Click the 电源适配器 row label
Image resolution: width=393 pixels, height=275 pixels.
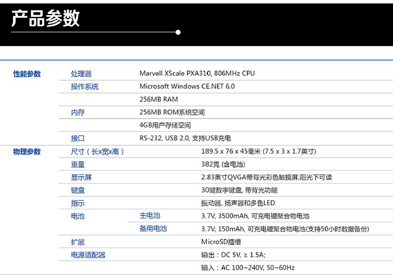click(x=88, y=255)
